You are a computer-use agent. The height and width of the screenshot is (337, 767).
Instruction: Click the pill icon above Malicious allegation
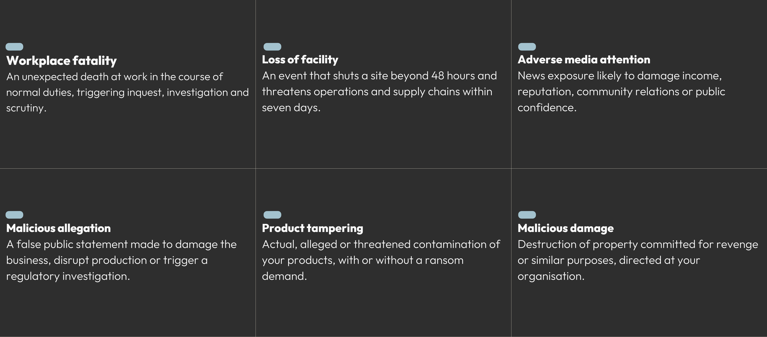point(14,215)
